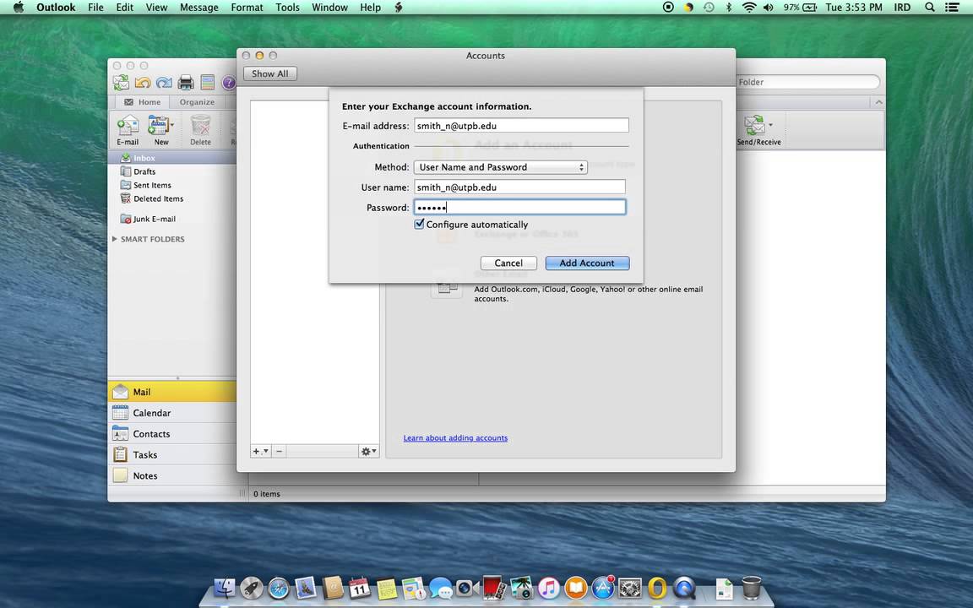The image size is (973, 608).
Task: Open QuickTime Player from the Dock
Action: click(684, 588)
